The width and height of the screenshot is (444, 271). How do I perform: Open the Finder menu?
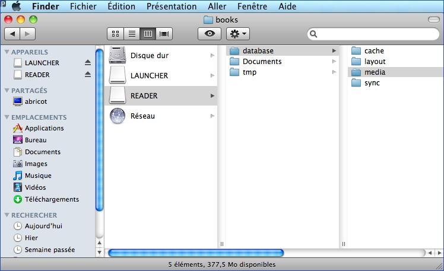click(x=45, y=6)
